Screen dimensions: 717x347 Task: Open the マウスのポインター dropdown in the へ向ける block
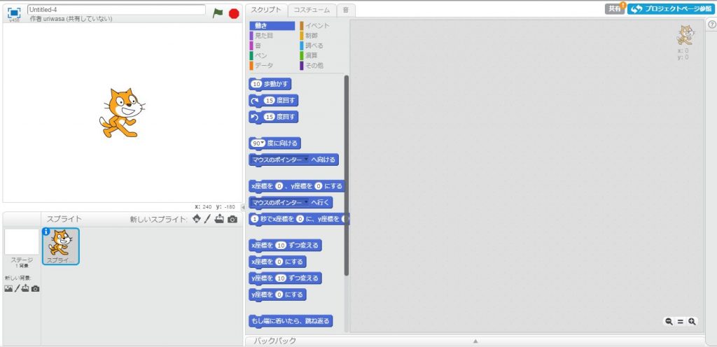pos(305,160)
